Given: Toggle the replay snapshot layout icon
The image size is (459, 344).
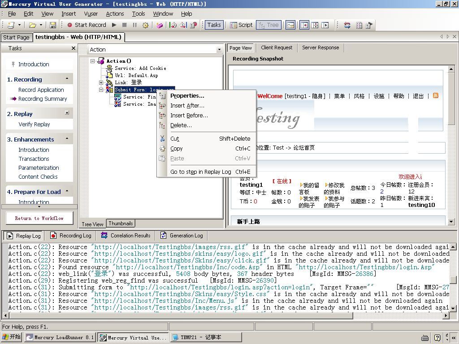Looking at the screenshot, I should tap(325, 25).
